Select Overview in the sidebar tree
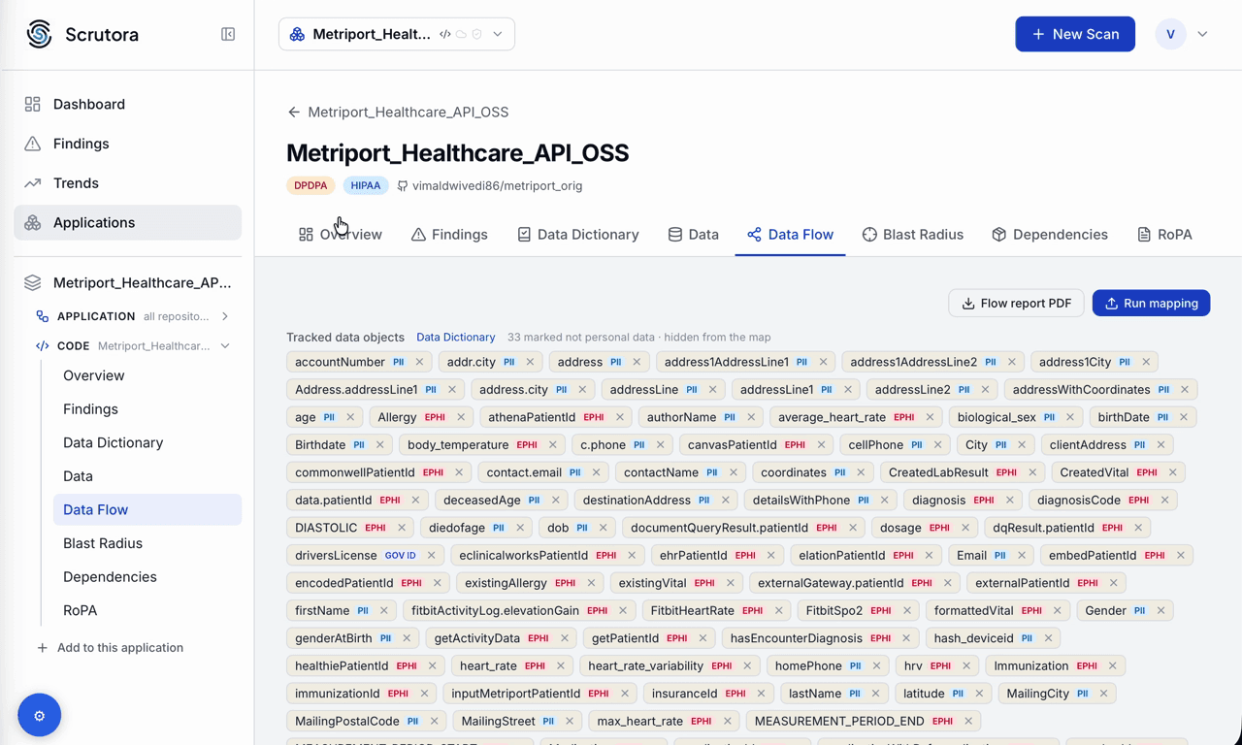 [x=147, y=375]
